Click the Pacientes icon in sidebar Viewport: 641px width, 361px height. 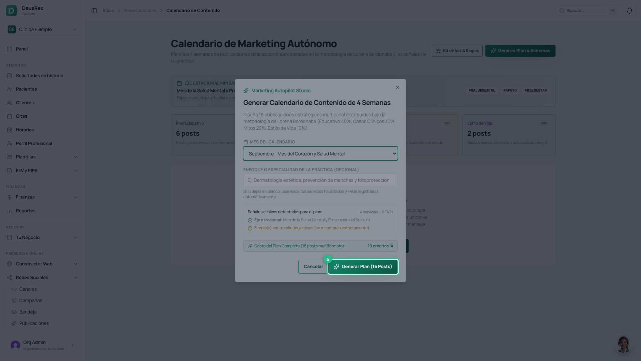(9, 89)
